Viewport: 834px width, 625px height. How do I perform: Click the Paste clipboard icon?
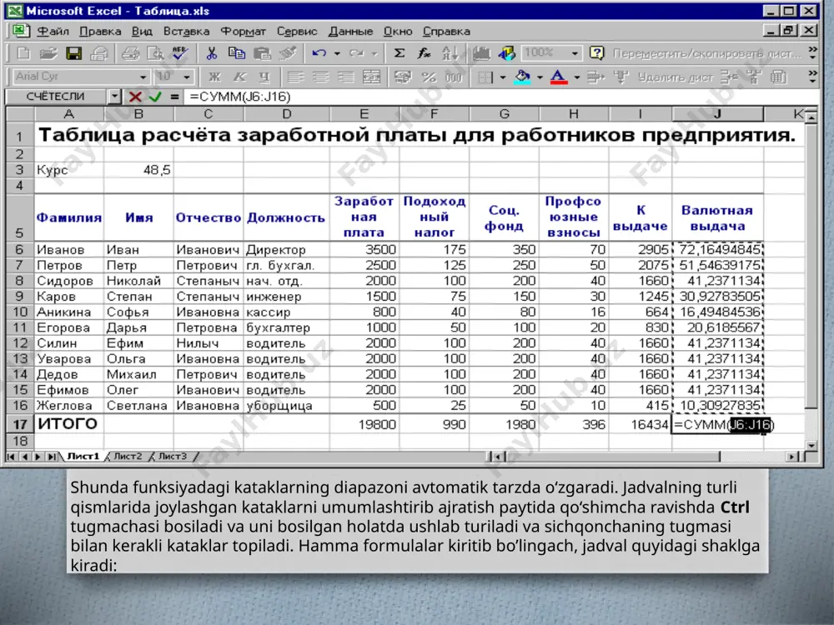262,53
